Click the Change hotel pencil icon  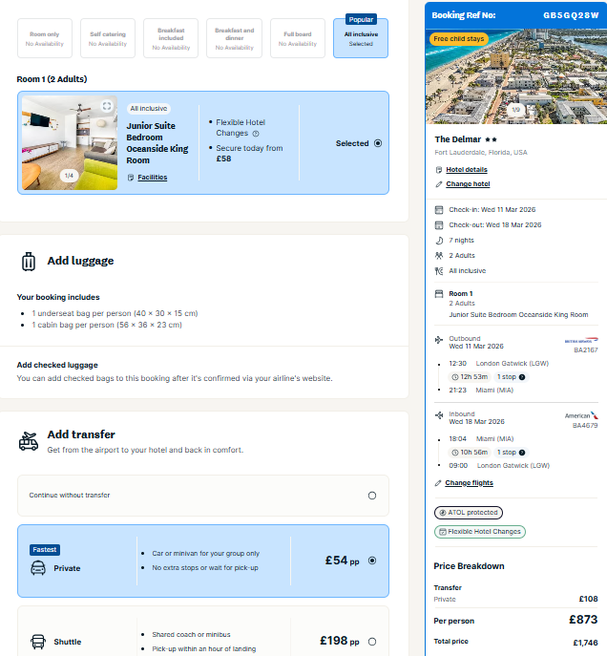tap(438, 184)
